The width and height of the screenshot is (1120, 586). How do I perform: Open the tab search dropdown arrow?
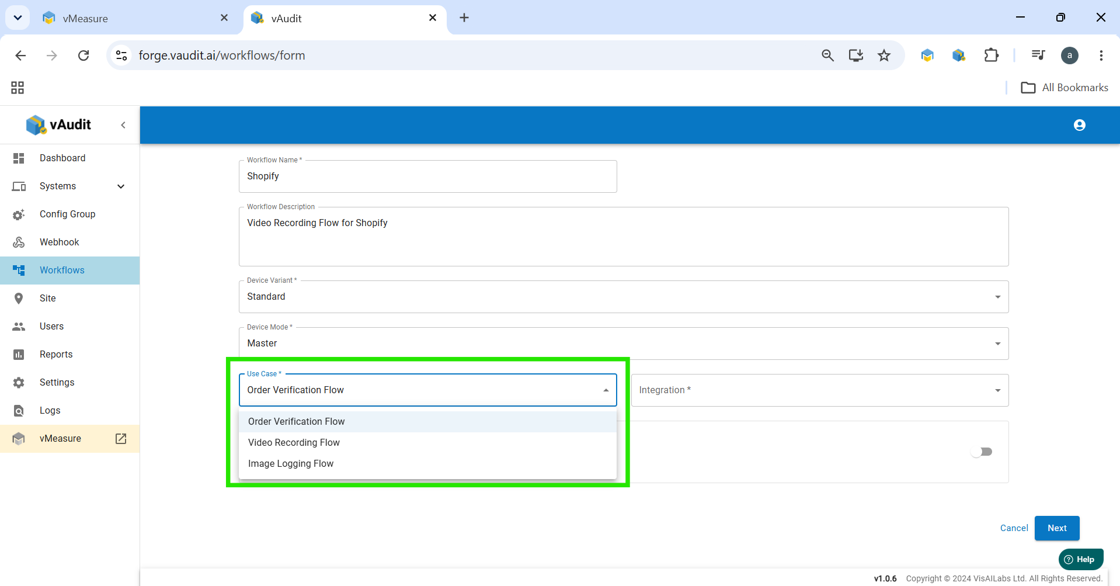click(x=18, y=18)
